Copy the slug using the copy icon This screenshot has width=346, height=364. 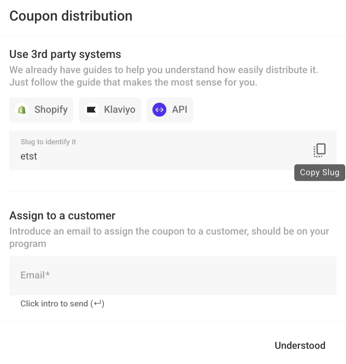click(320, 150)
